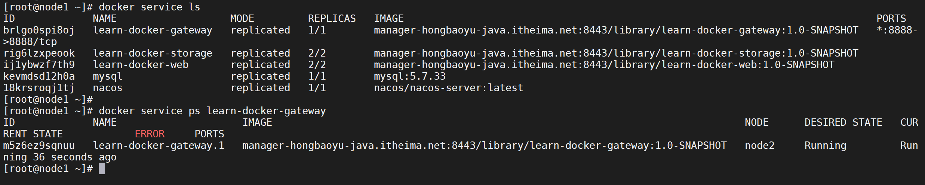Click the cursor block at the last prompt
This screenshot has height=185, width=925.
coord(102,169)
